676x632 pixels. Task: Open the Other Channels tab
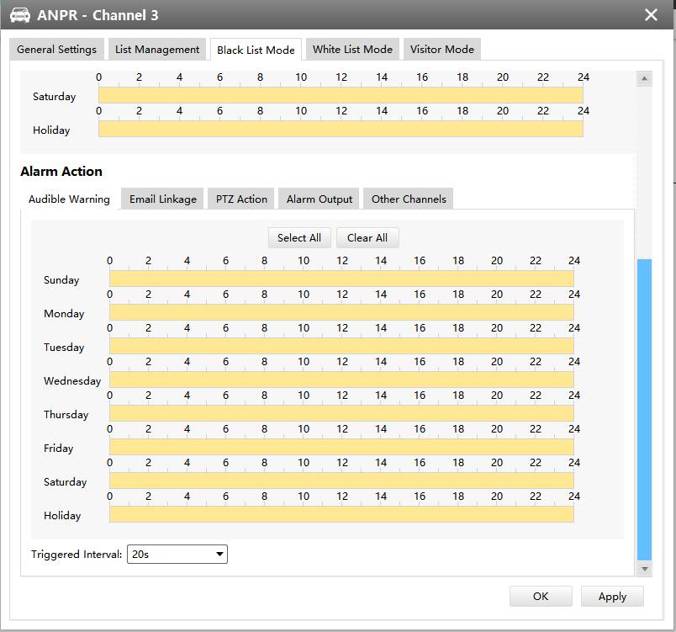[409, 199]
